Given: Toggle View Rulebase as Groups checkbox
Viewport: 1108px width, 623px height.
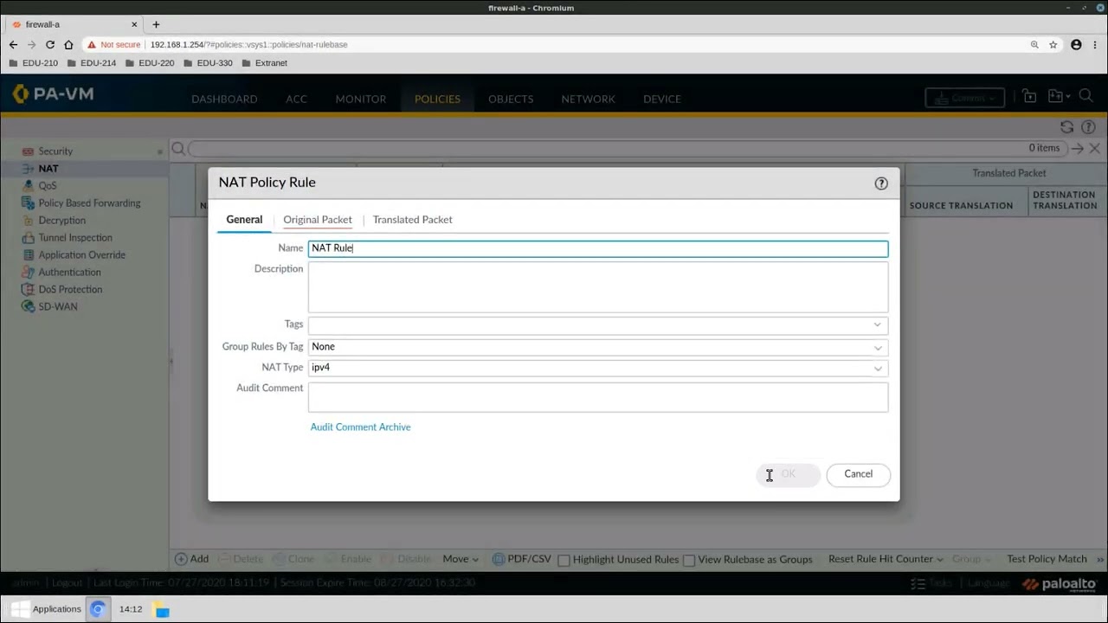Looking at the screenshot, I should (x=689, y=561).
